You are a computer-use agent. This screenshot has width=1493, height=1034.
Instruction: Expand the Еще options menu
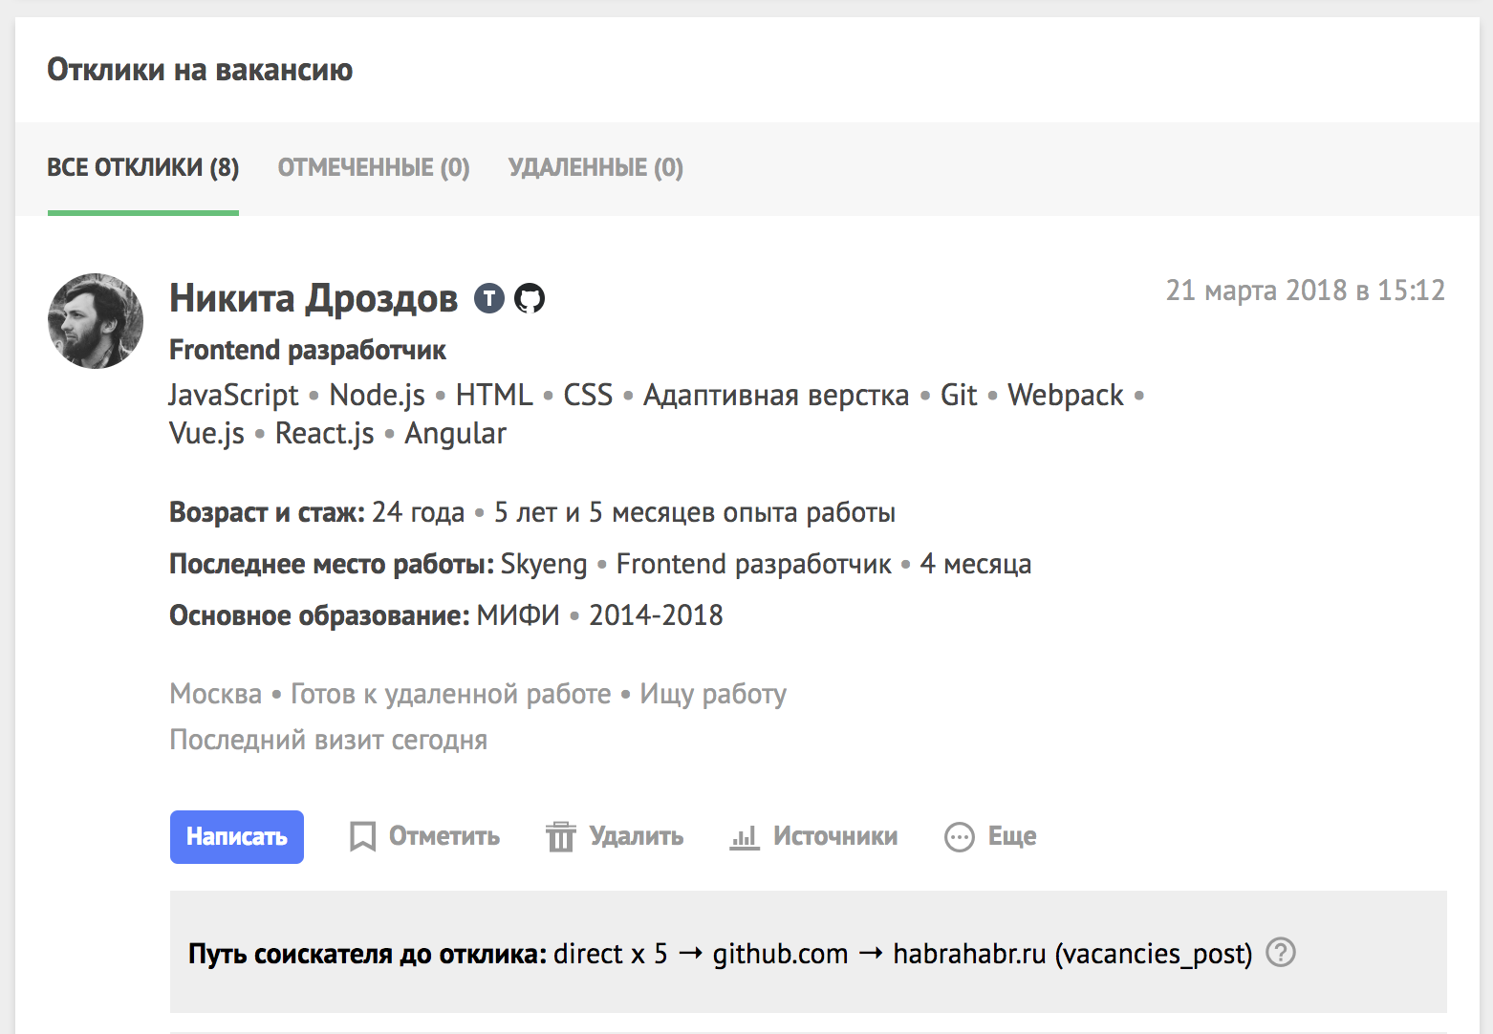click(1012, 837)
